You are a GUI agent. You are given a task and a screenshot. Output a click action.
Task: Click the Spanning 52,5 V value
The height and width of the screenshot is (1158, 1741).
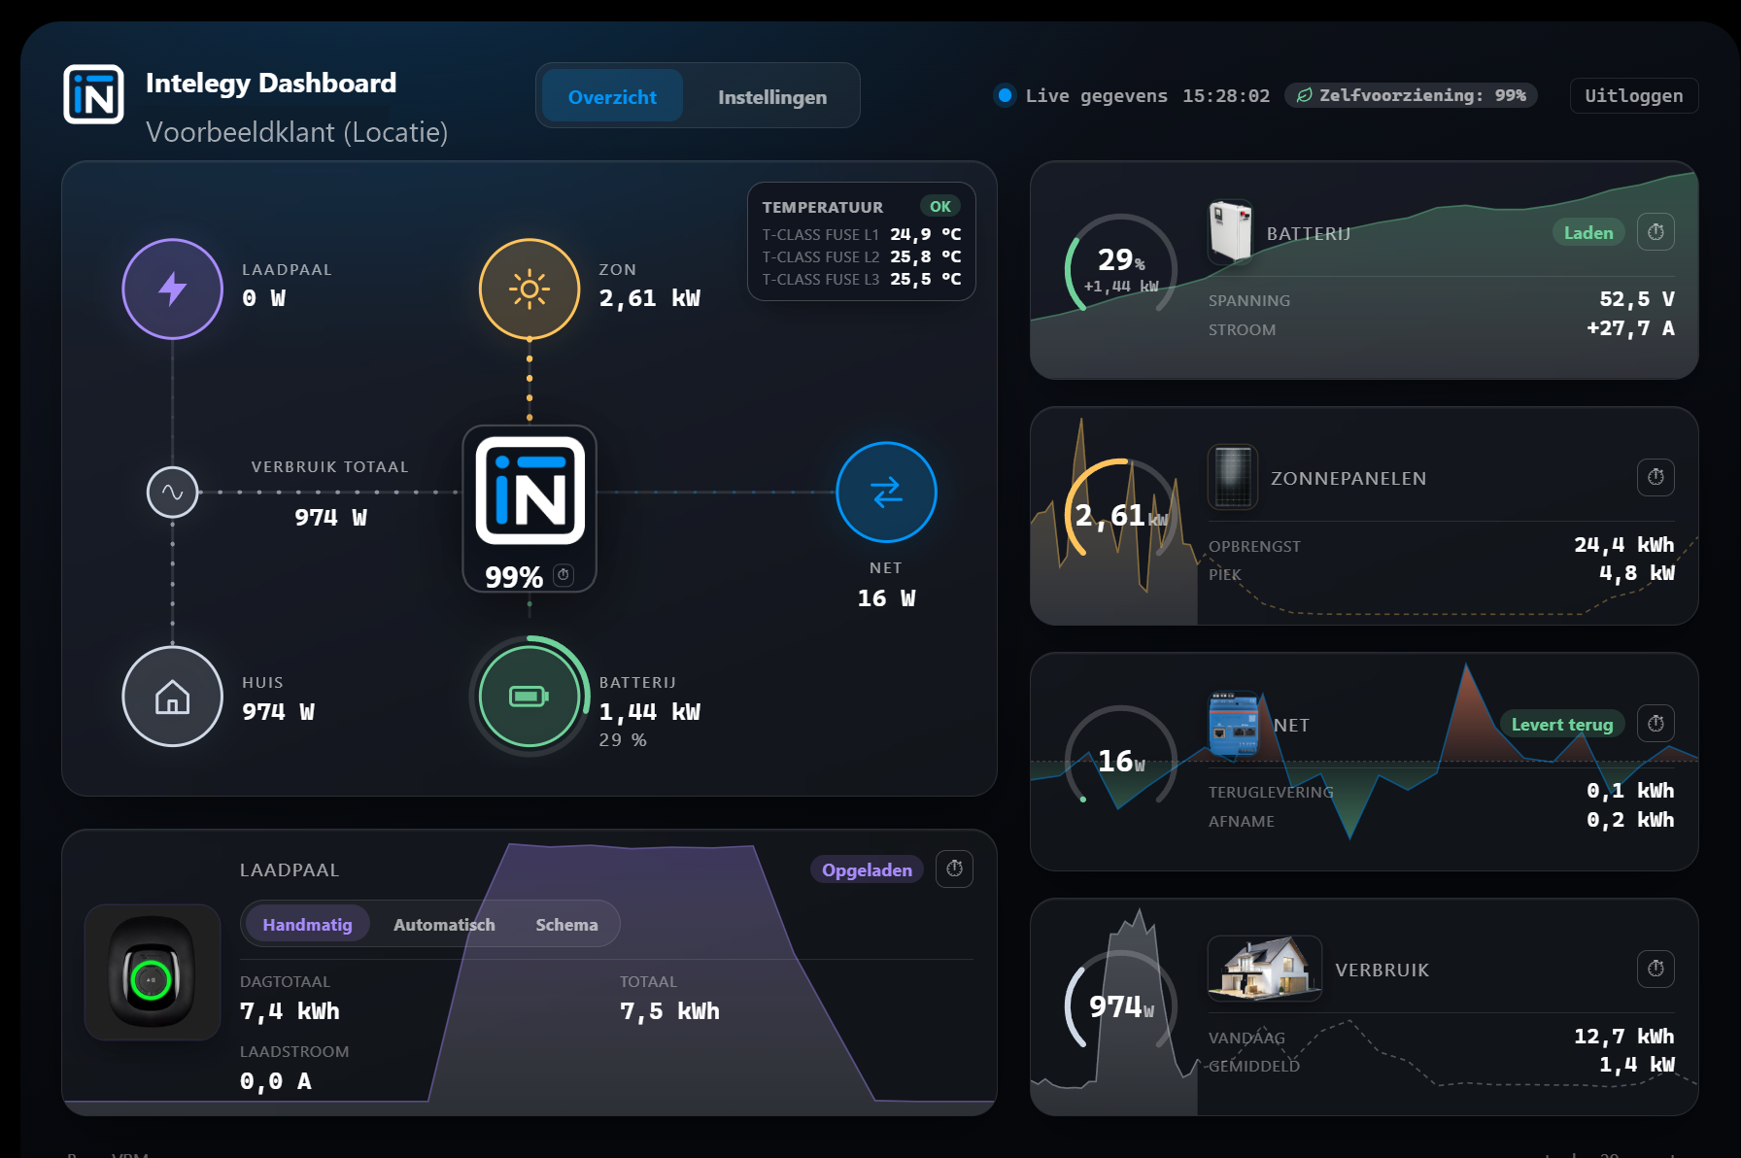tap(1636, 299)
